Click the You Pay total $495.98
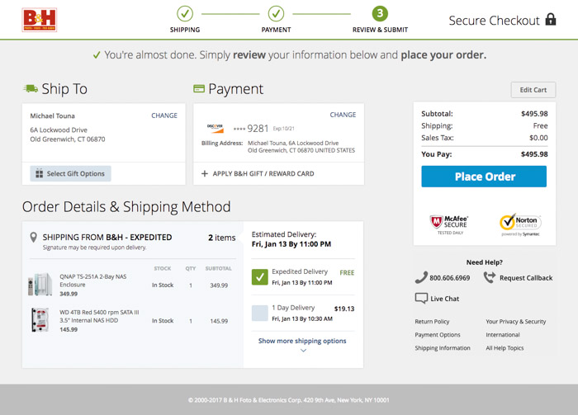The height and width of the screenshot is (415, 578). [534, 154]
